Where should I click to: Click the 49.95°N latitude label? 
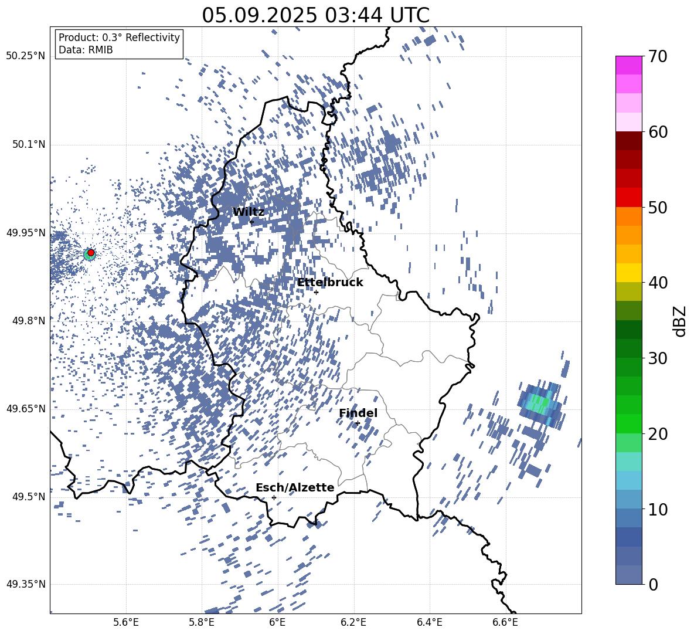point(26,232)
